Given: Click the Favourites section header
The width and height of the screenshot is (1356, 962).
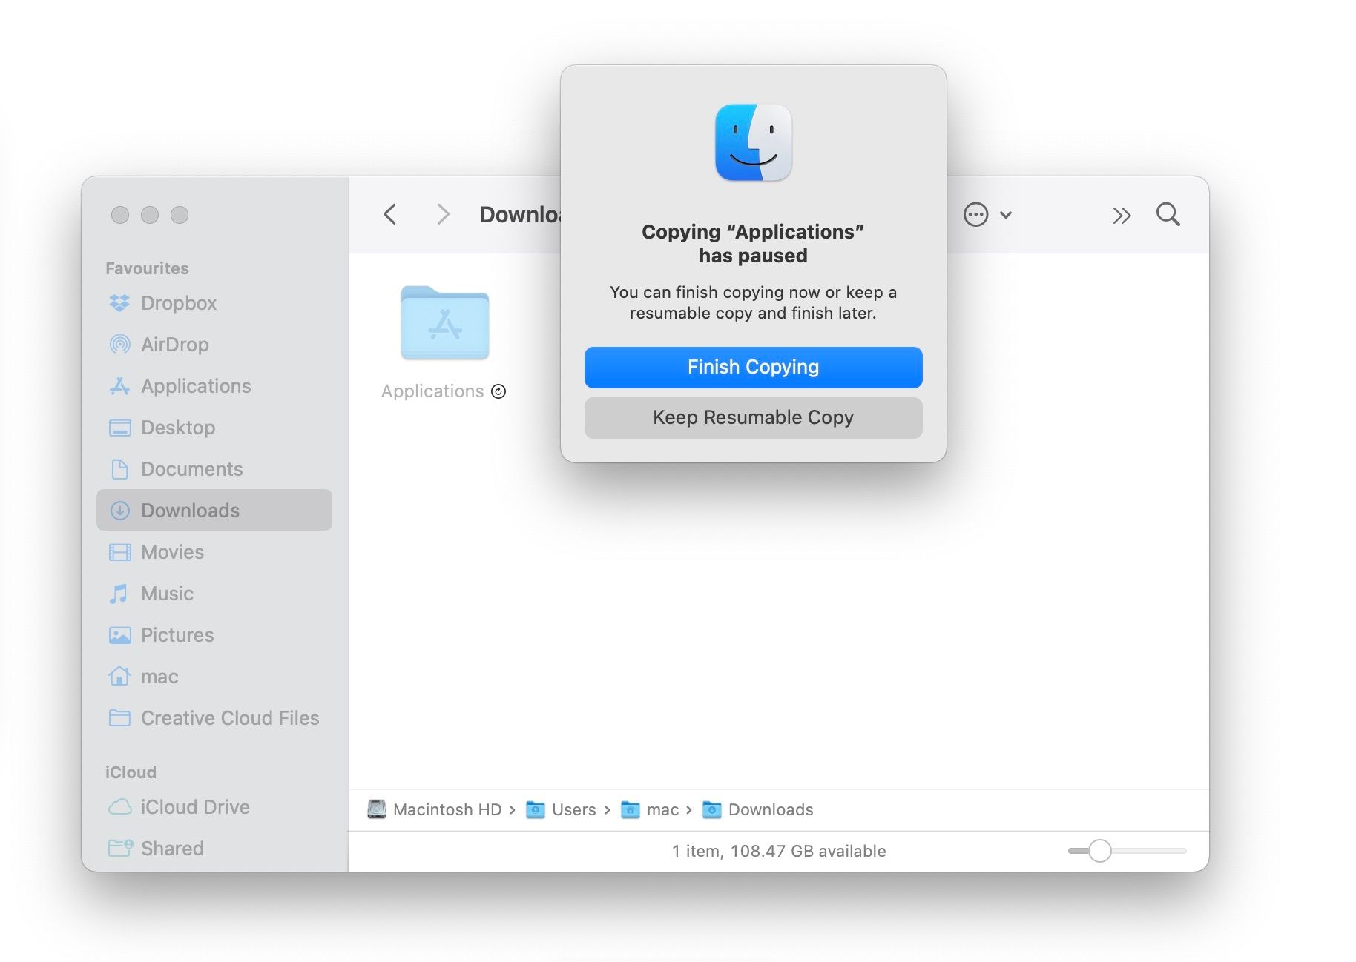Looking at the screenshot, I should pyautogui.click(x=147, y=268).
